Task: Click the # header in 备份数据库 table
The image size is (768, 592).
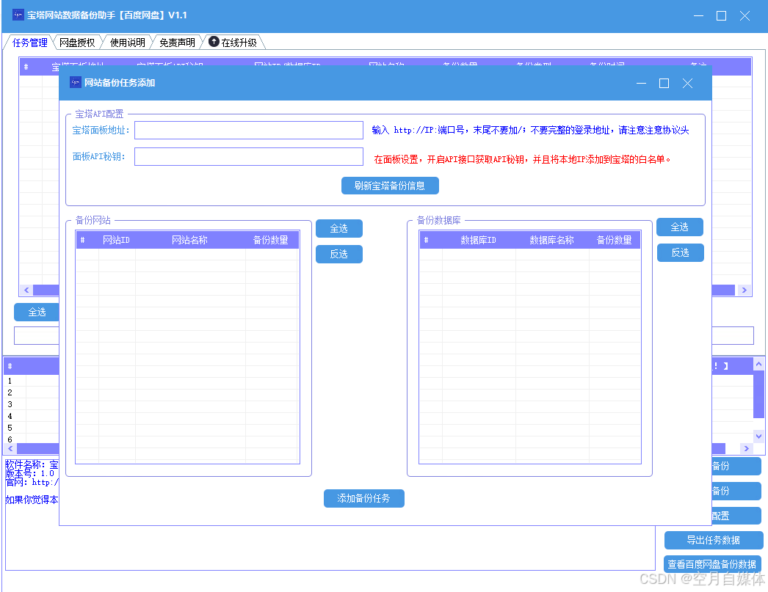Action: [x=427, y=240]
